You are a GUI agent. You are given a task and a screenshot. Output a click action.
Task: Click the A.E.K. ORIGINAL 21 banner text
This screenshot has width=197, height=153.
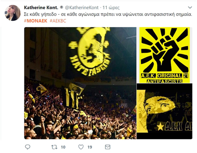pos(165,76)
